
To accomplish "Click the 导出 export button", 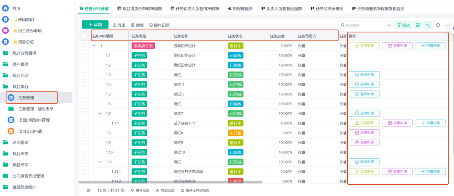I will [x=119, y=25].
